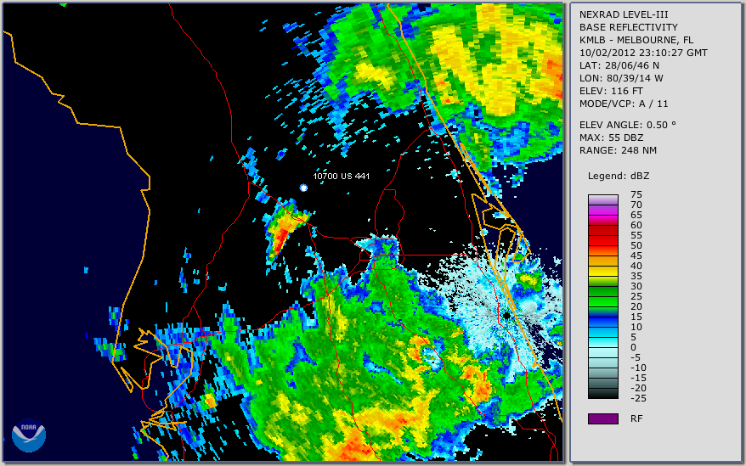Click the NOAA logo icon
746x466 pixels.
29,435
